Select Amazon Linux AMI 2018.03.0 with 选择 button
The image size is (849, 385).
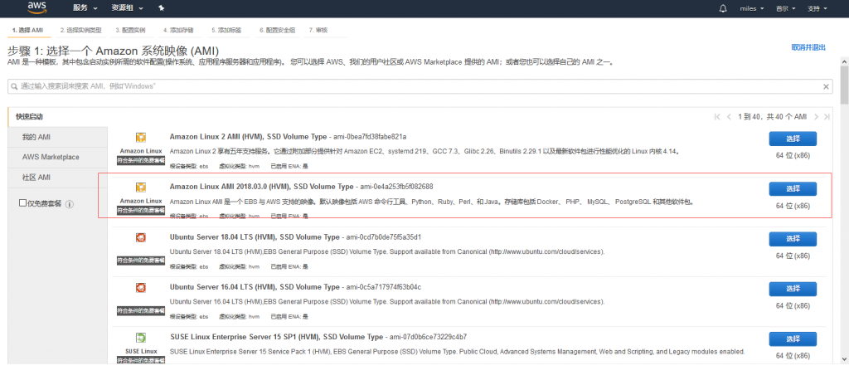pyautogui.click(x=793, y=188)
